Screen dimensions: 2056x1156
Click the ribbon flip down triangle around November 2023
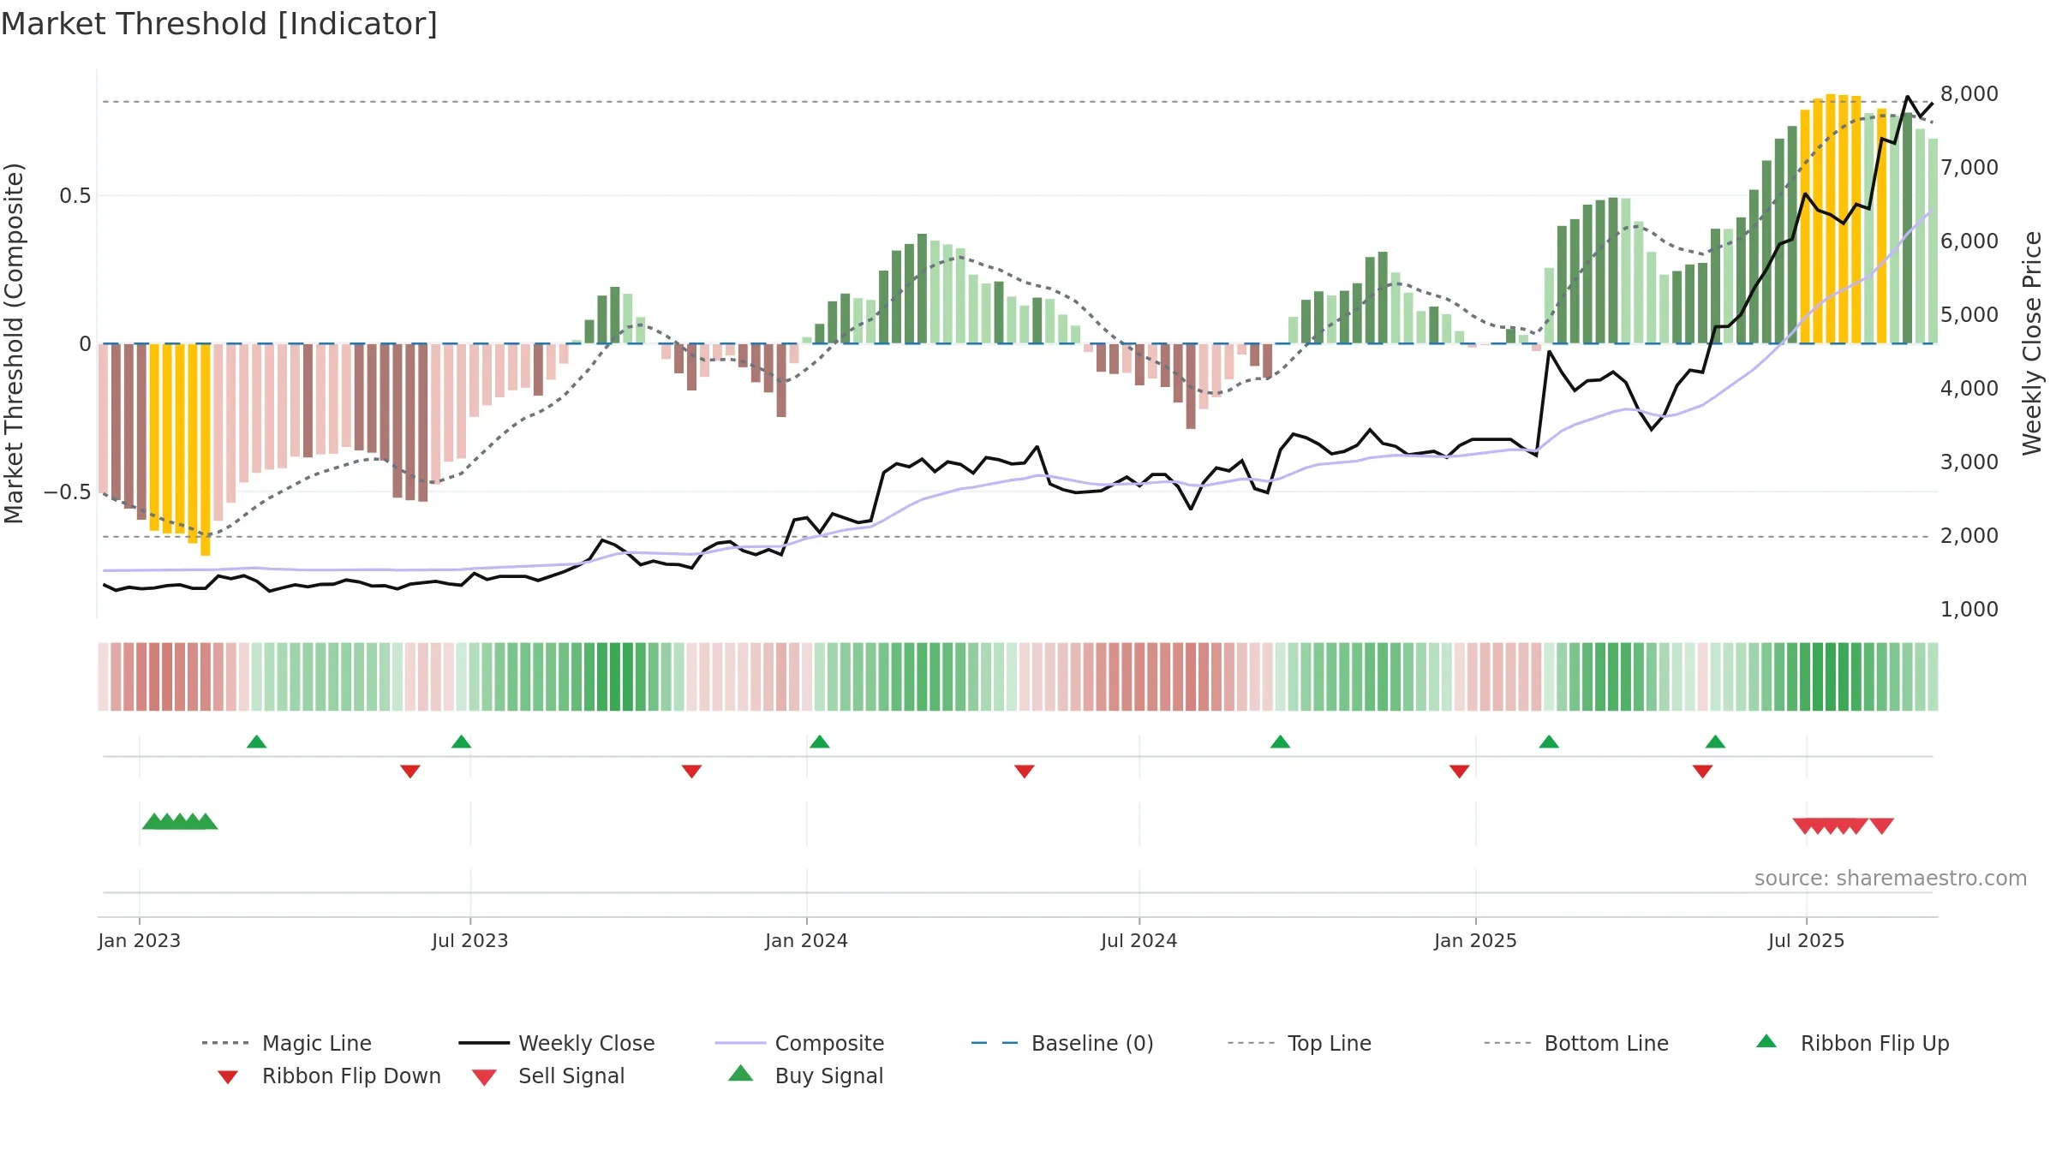(691, 772)
